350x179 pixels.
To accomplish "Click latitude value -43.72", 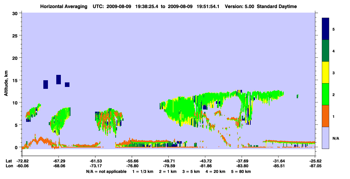I will tap(205, 161).
